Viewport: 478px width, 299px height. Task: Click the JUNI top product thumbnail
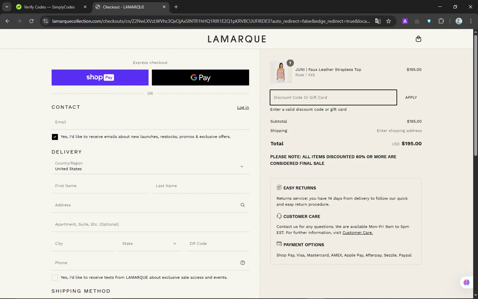coord(281,72)
